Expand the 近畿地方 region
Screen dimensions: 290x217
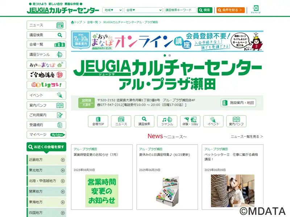[x=46, y=160]
